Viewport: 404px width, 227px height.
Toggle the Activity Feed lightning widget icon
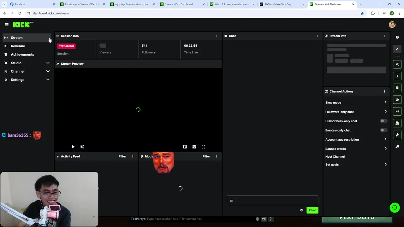pos(397,76)
